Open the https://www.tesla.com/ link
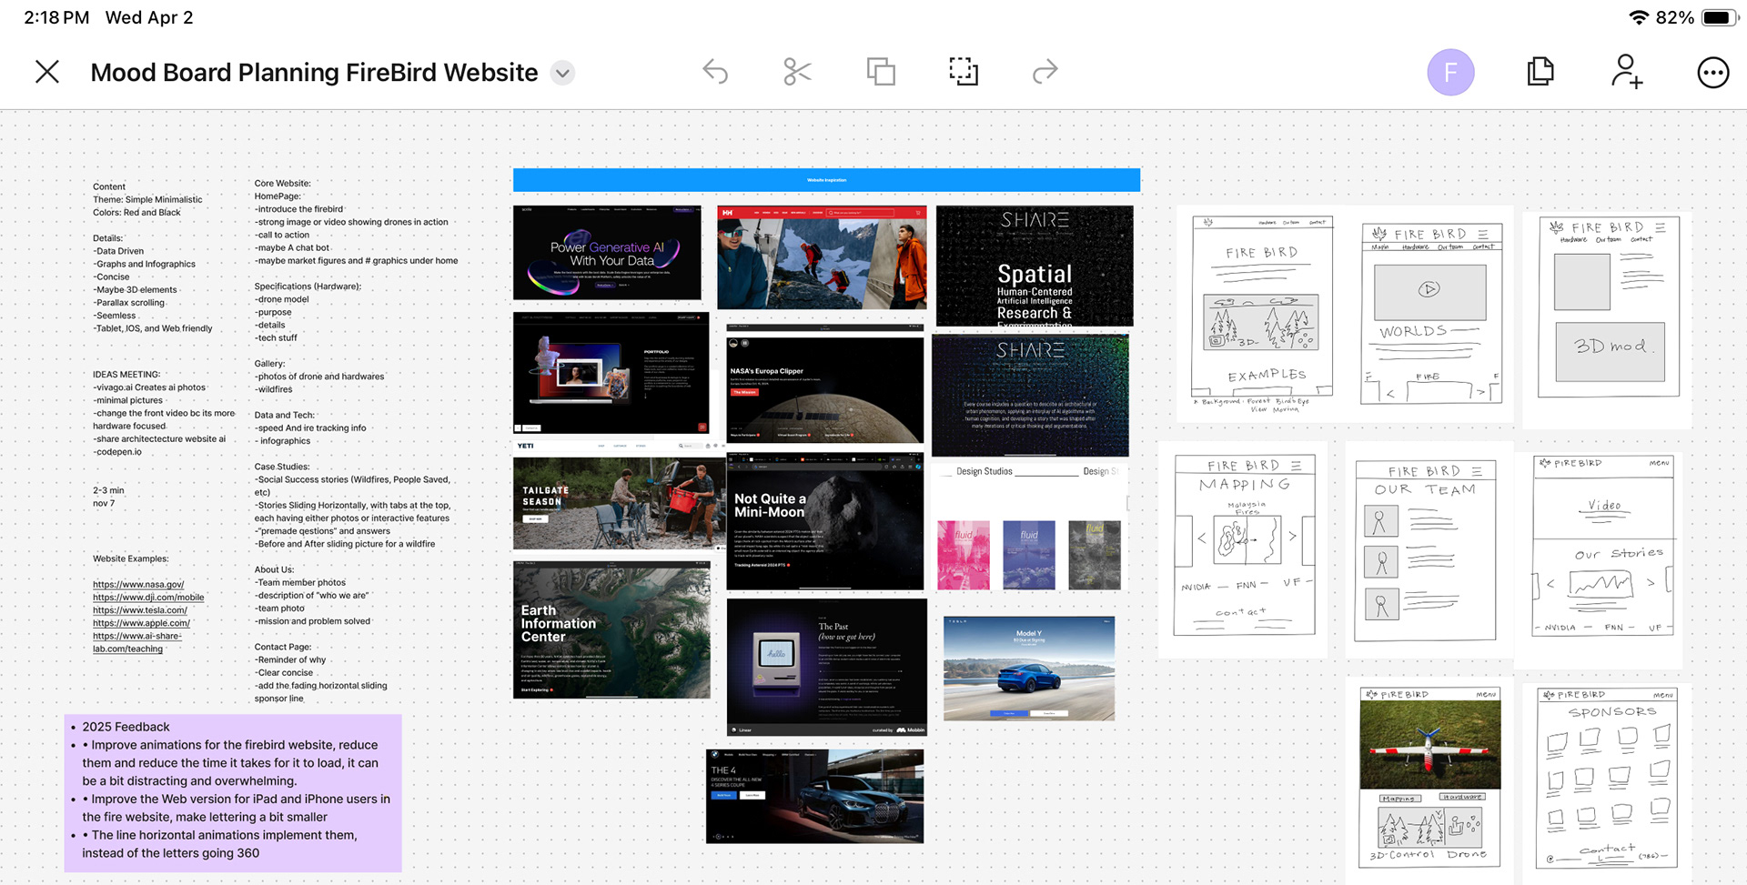The image size is (1747, 885). pyautogui.click(x=140, y=609)
